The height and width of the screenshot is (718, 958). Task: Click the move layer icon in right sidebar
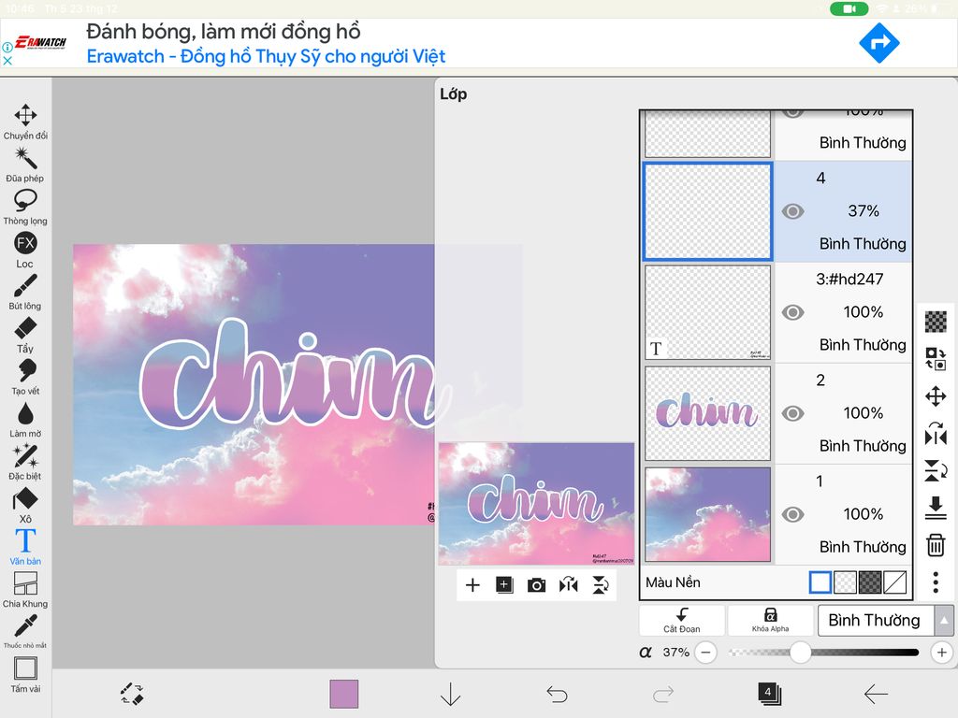(936, 396)
